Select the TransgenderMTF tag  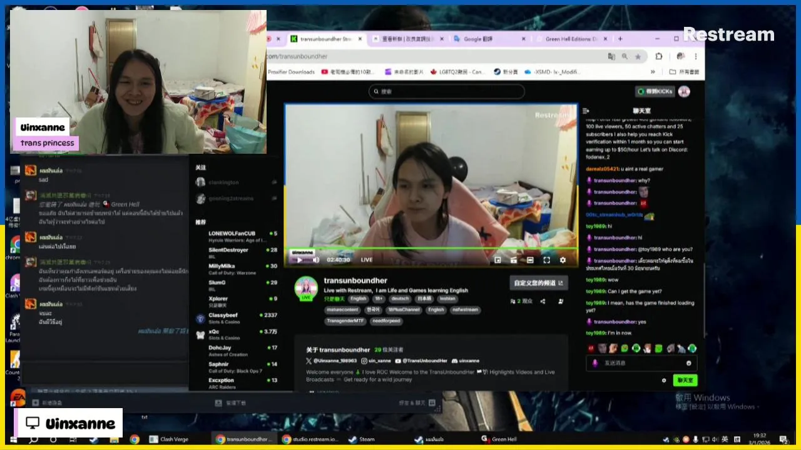coord(345,321)
